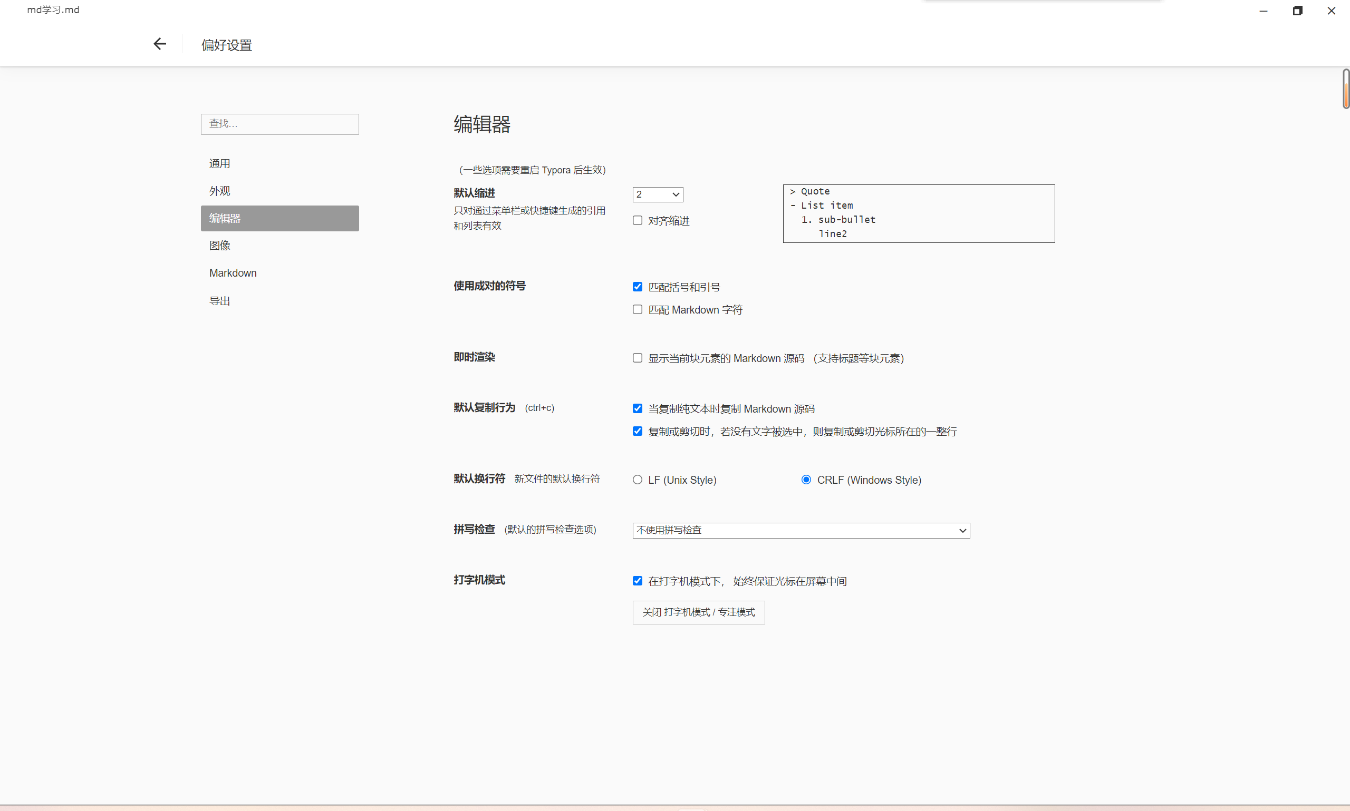Select LF (Unix Style) line ending

point(638,480)
